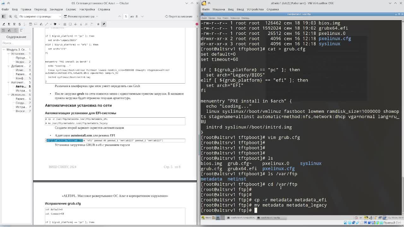Click the 'Поиск...' contents search field
Image resolution: width=404 pixels, height=227 pixels.
(x=16, y=43)
